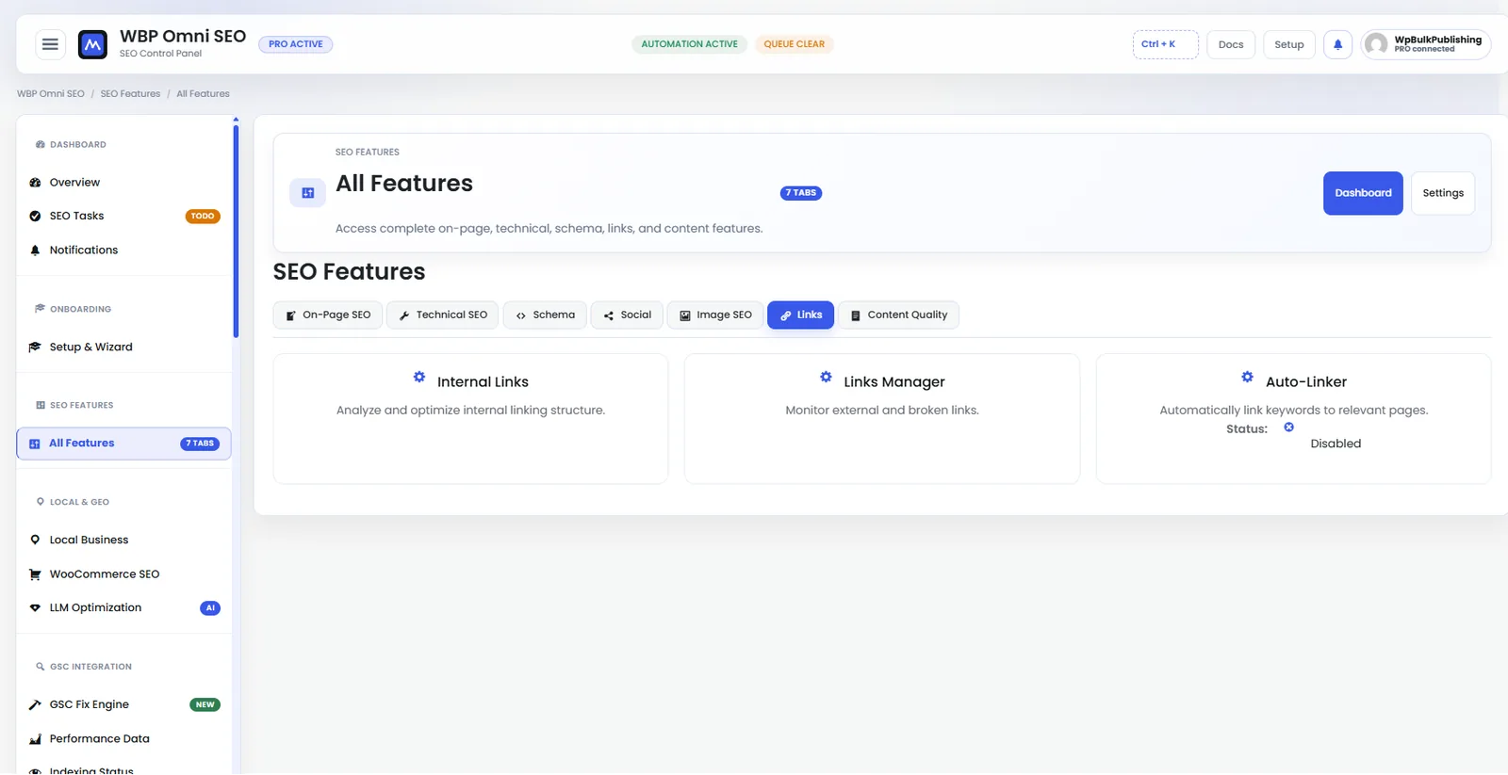Click the Auto-Linker disabled status icon
This screenshot has height=775, width=1508.
point(1288,428)
